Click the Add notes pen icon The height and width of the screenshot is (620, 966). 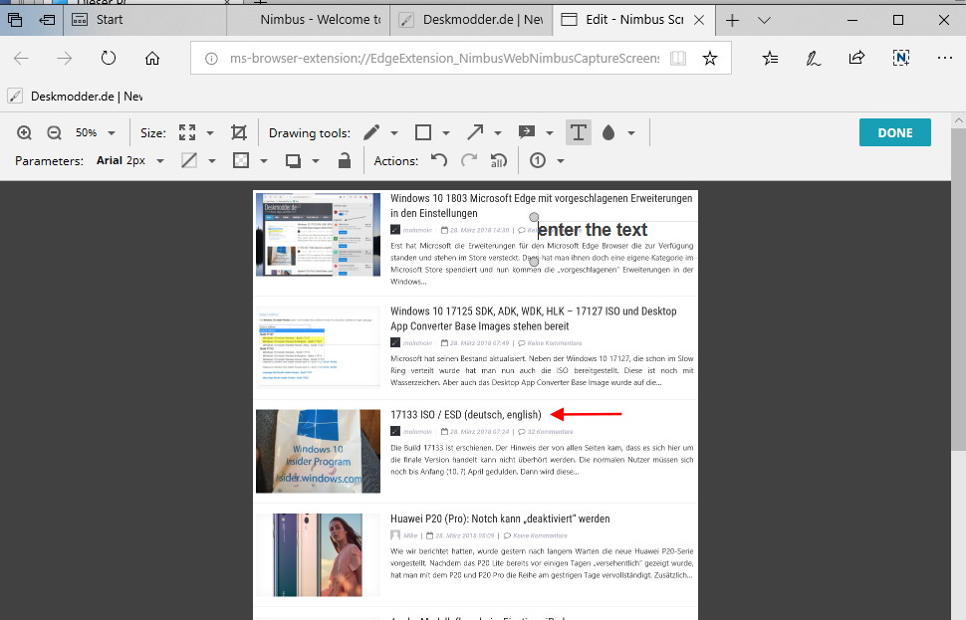pos(814,58)
